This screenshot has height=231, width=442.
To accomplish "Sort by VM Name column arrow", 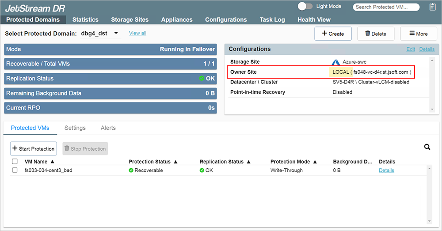I will (x=52, y=162).
